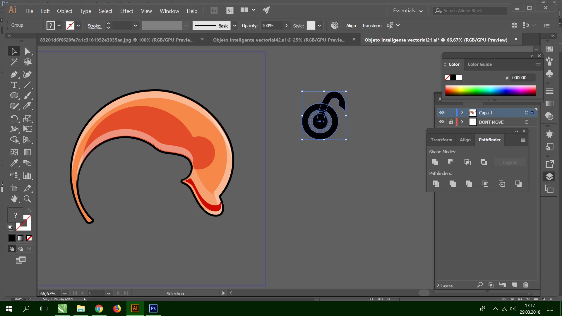This screenshot has width=562, height=316.
Task: Create new layer in Layers panel
Action: (x=514, y=285)
